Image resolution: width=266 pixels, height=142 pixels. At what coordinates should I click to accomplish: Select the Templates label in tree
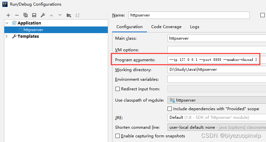point(28,36)
